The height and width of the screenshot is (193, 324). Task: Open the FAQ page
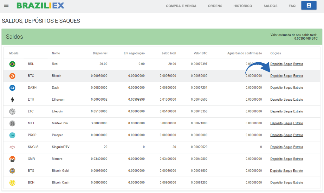pos(292,6)
